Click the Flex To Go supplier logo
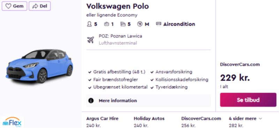Image resolution: width=279 pixels, height=128 pixels. click(12, 122)
